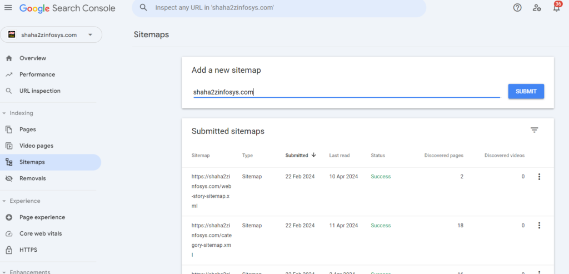Click the shaha2zinfosys.com property favicon

(x=12, y=35)
